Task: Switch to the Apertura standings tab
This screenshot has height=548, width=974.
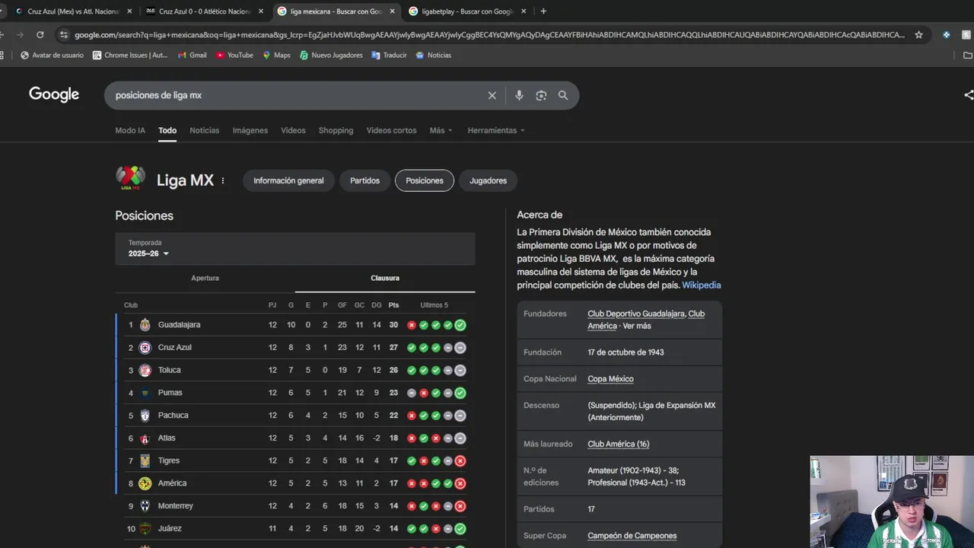Action: pos(205,278)
